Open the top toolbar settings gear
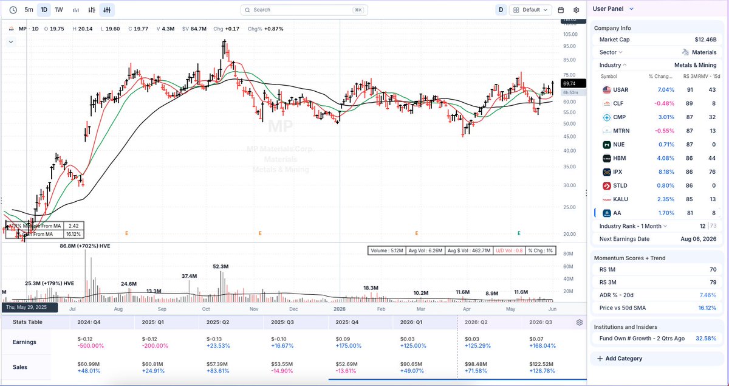729x386 pixels. pos(576,10)
